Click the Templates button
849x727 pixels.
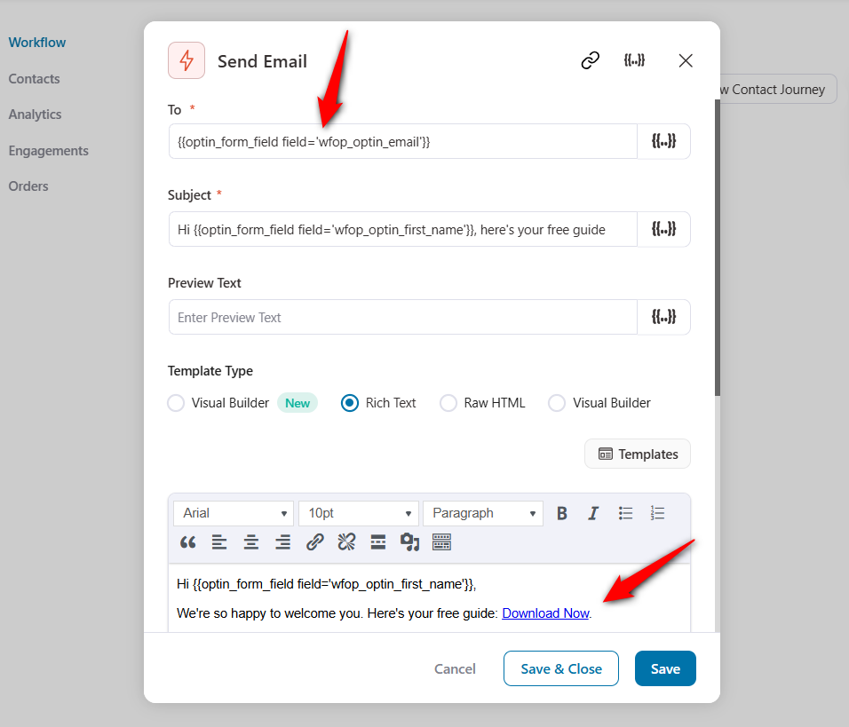638,454
